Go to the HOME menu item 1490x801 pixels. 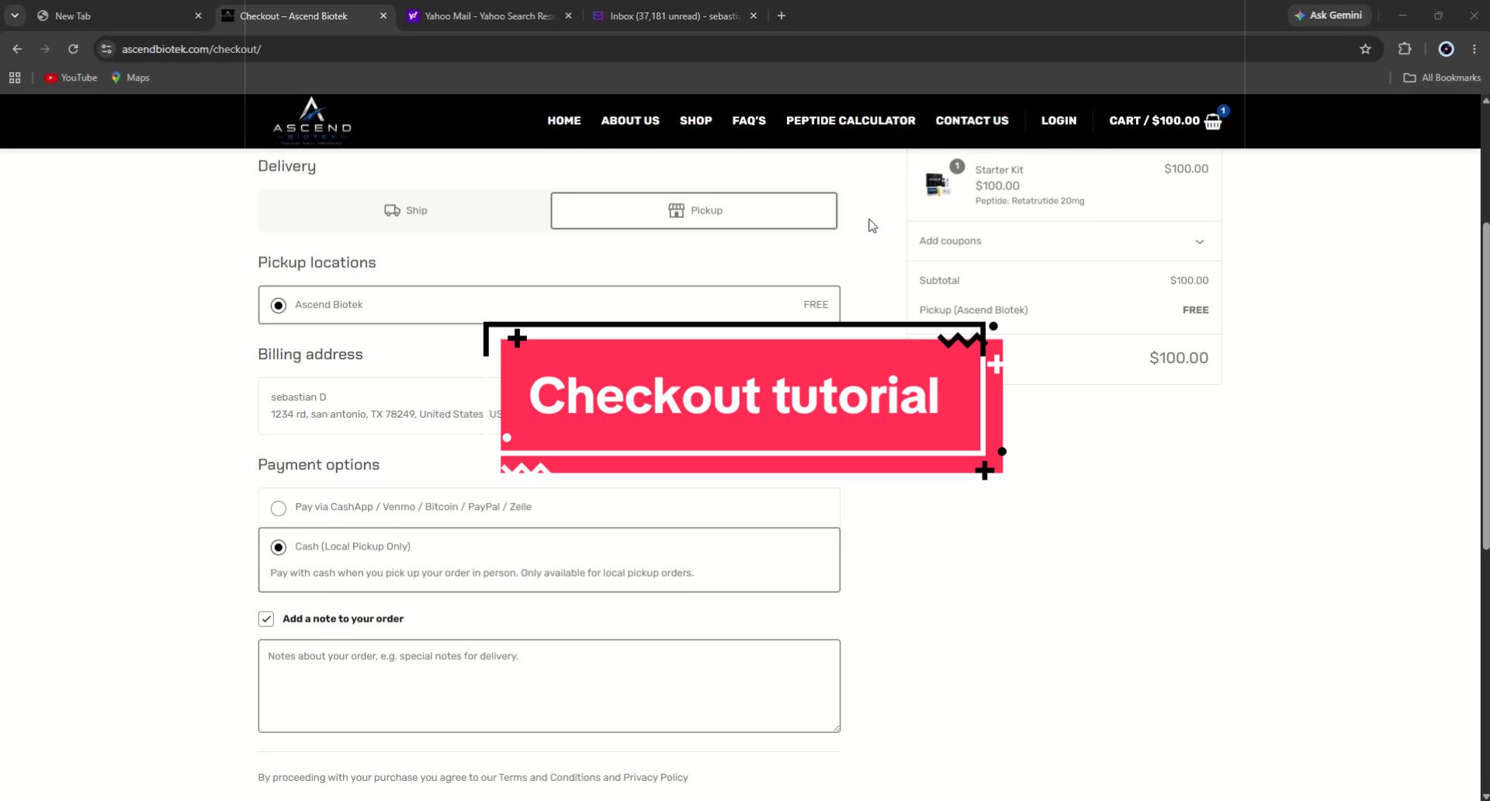(564, 121)
